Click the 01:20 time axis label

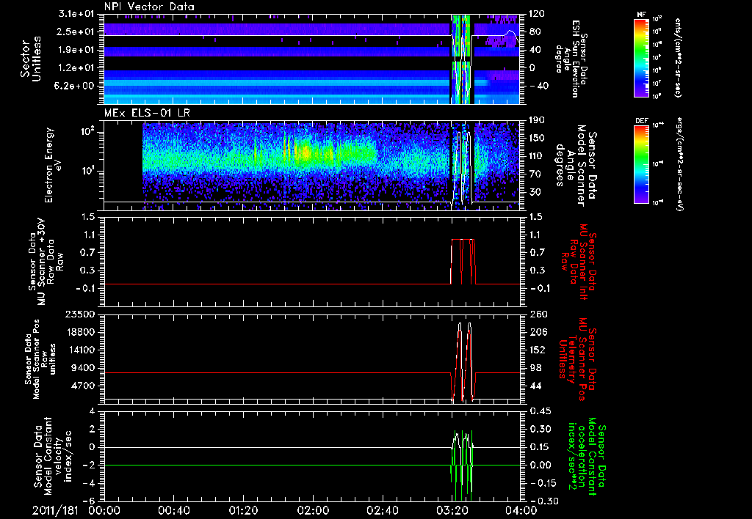243,510
